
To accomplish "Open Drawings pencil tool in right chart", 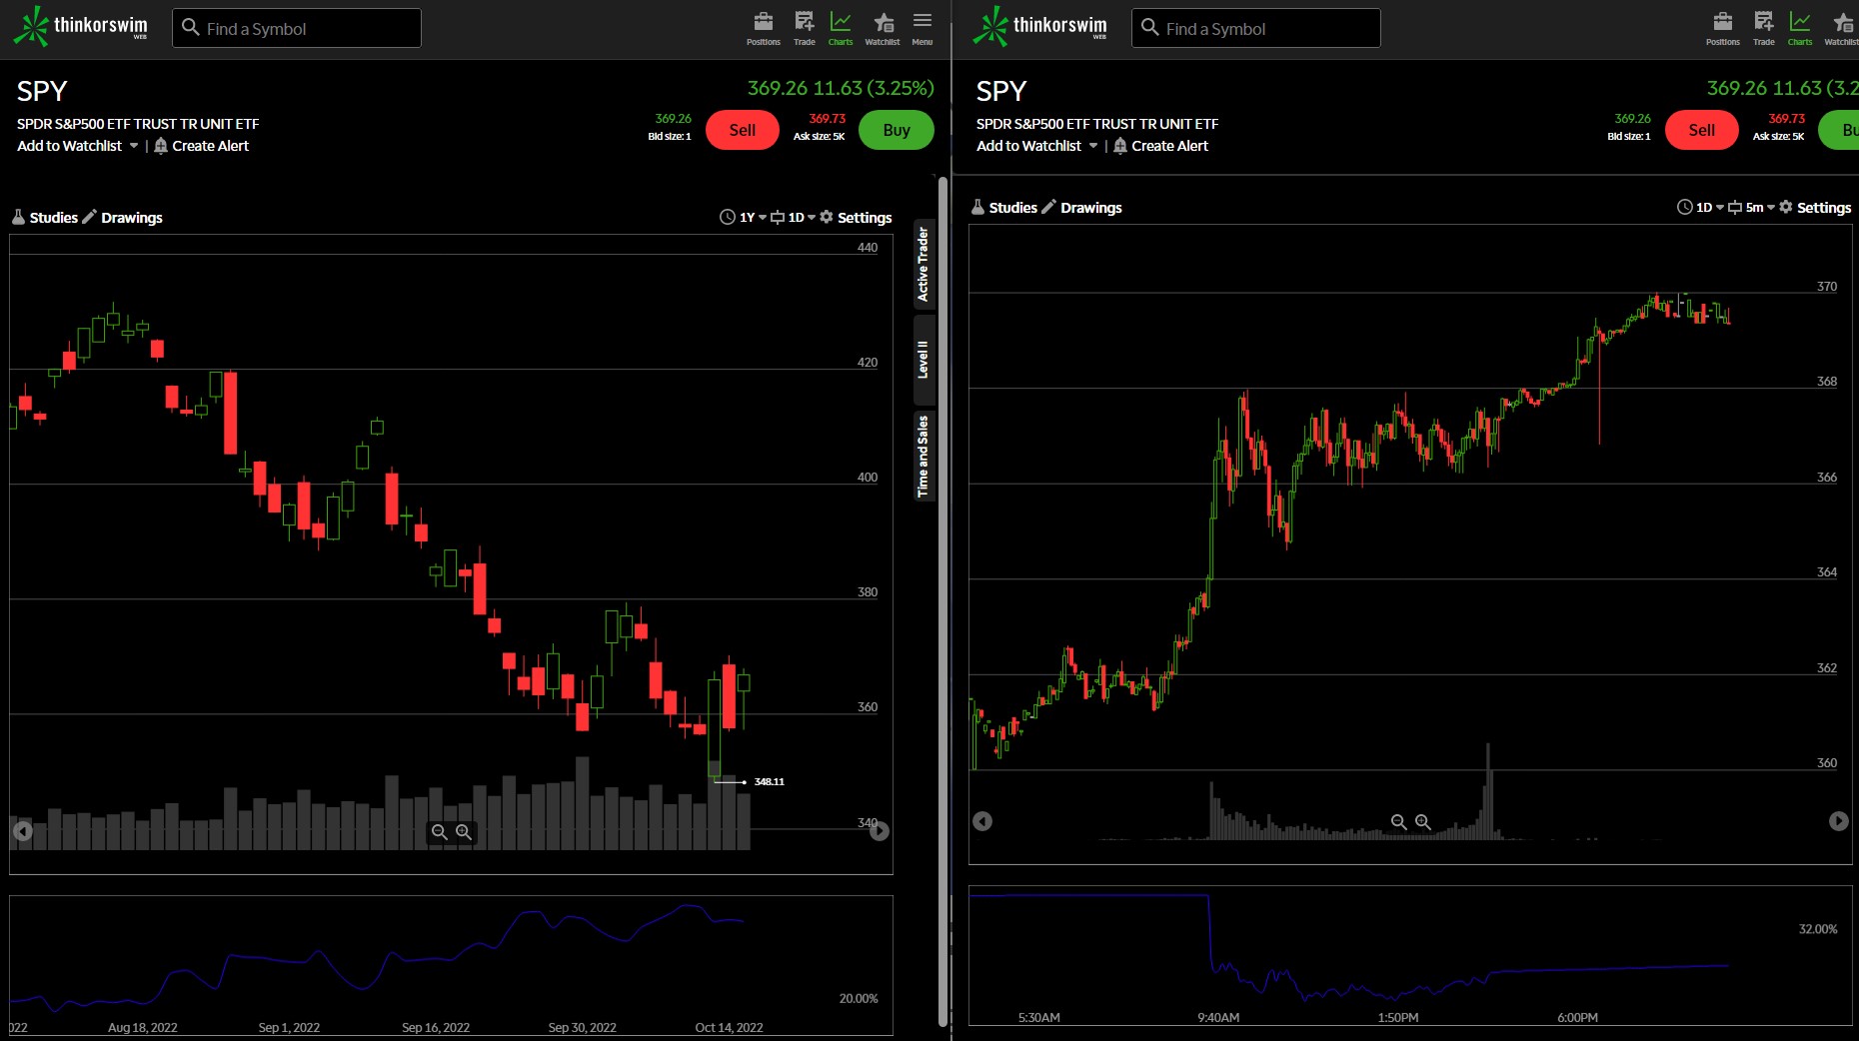I will pos(1081,207).
